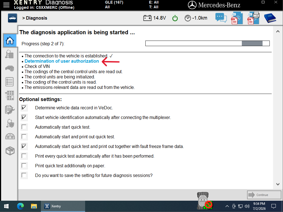Enable Automatically start quick test checkbox
Image resolution: width=283 pixels, height=212 pixels.
point(24,127)
